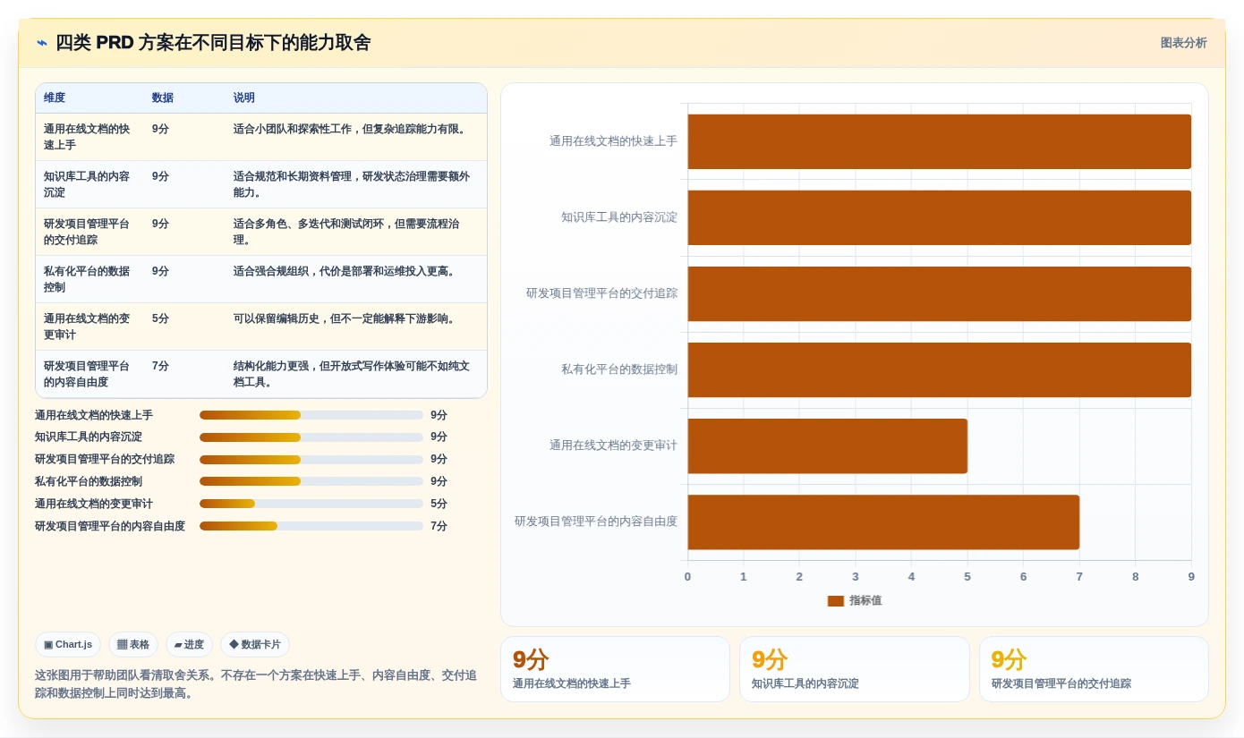Click table cell 研发项目管理平台的内容自由度

pos(88,374)
